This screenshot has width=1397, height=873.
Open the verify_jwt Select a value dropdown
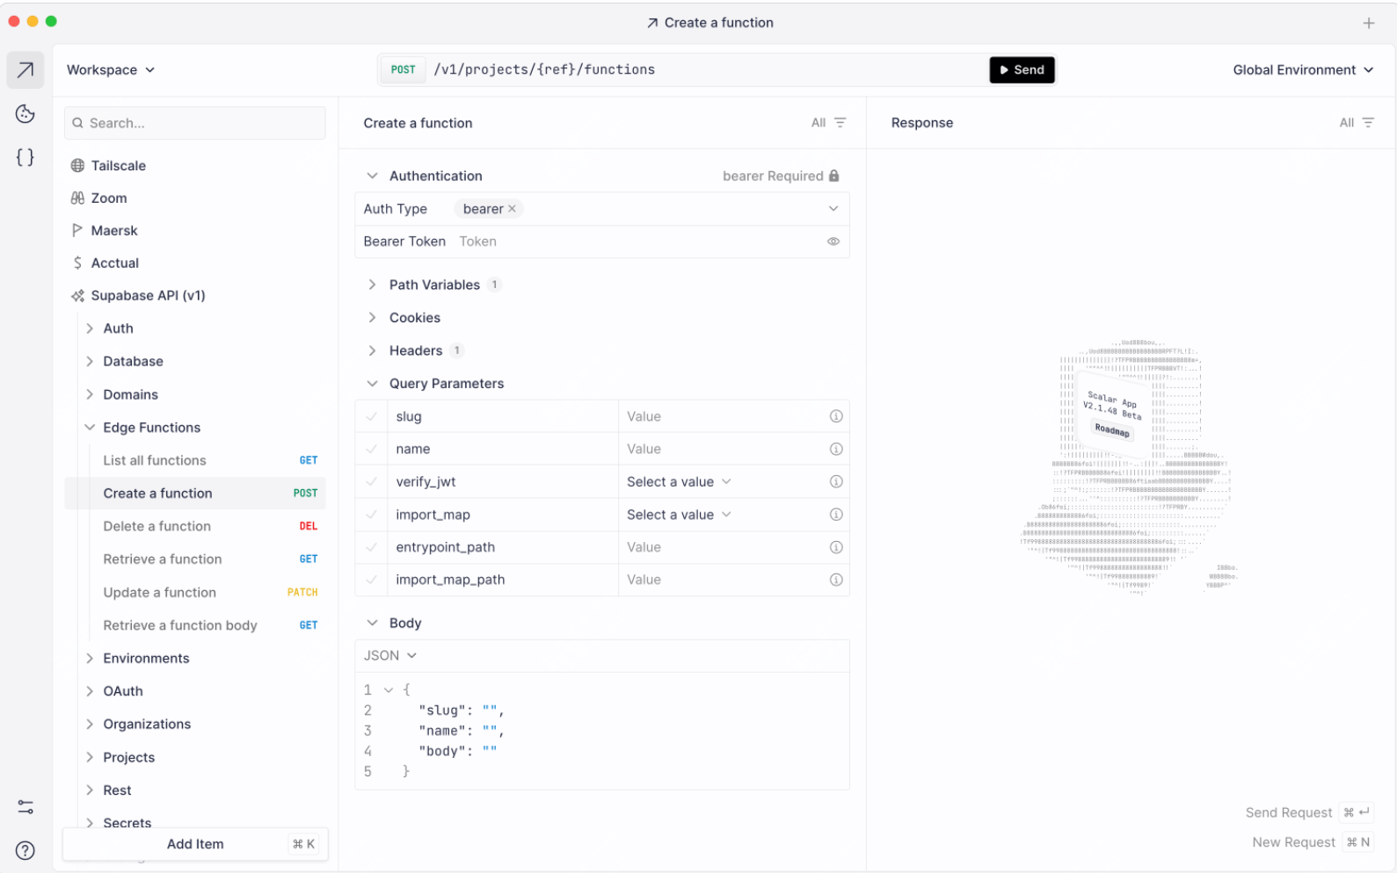coord(679,482)
